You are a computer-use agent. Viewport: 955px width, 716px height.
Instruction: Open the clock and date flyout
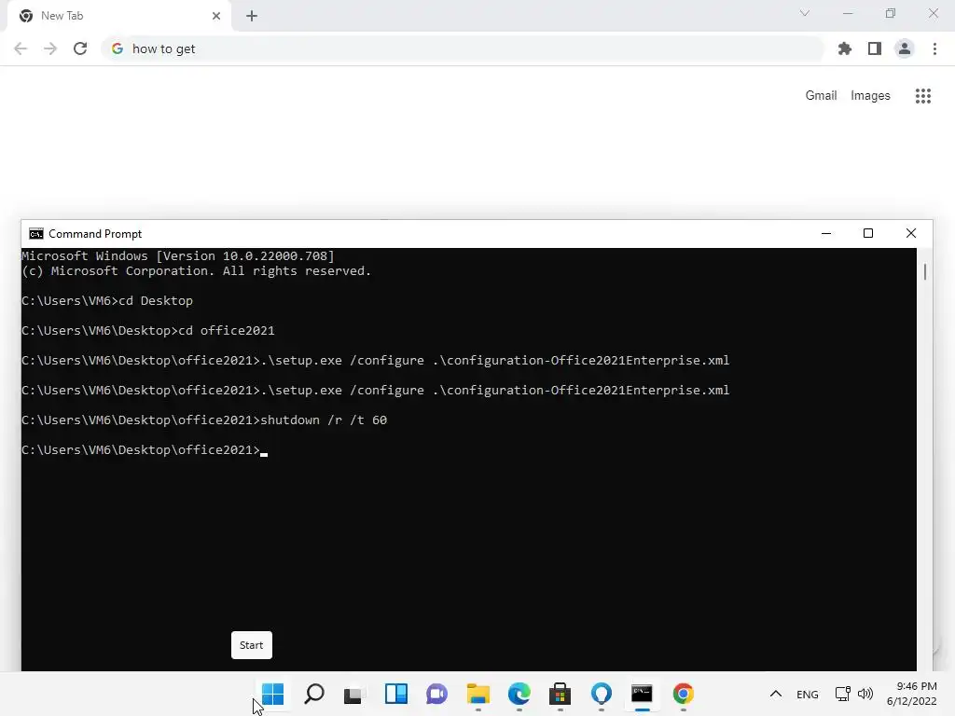click(911, 694)
